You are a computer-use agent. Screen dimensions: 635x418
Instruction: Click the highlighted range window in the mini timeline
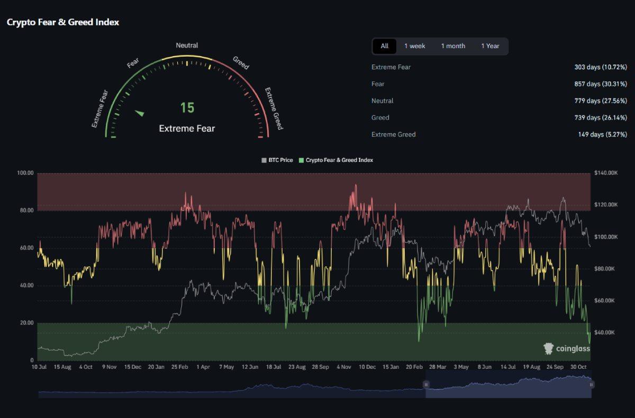[x=508, y=387]
